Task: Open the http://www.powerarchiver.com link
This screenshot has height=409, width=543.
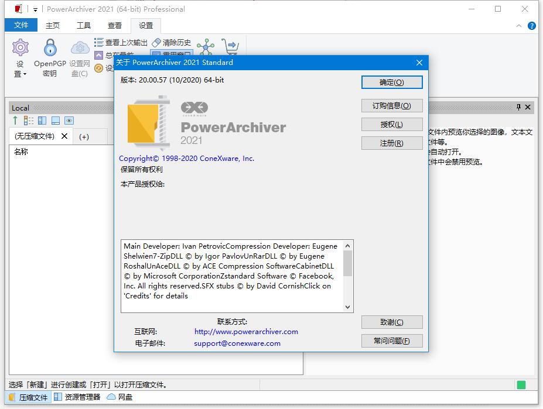Action: click(246, 332)
